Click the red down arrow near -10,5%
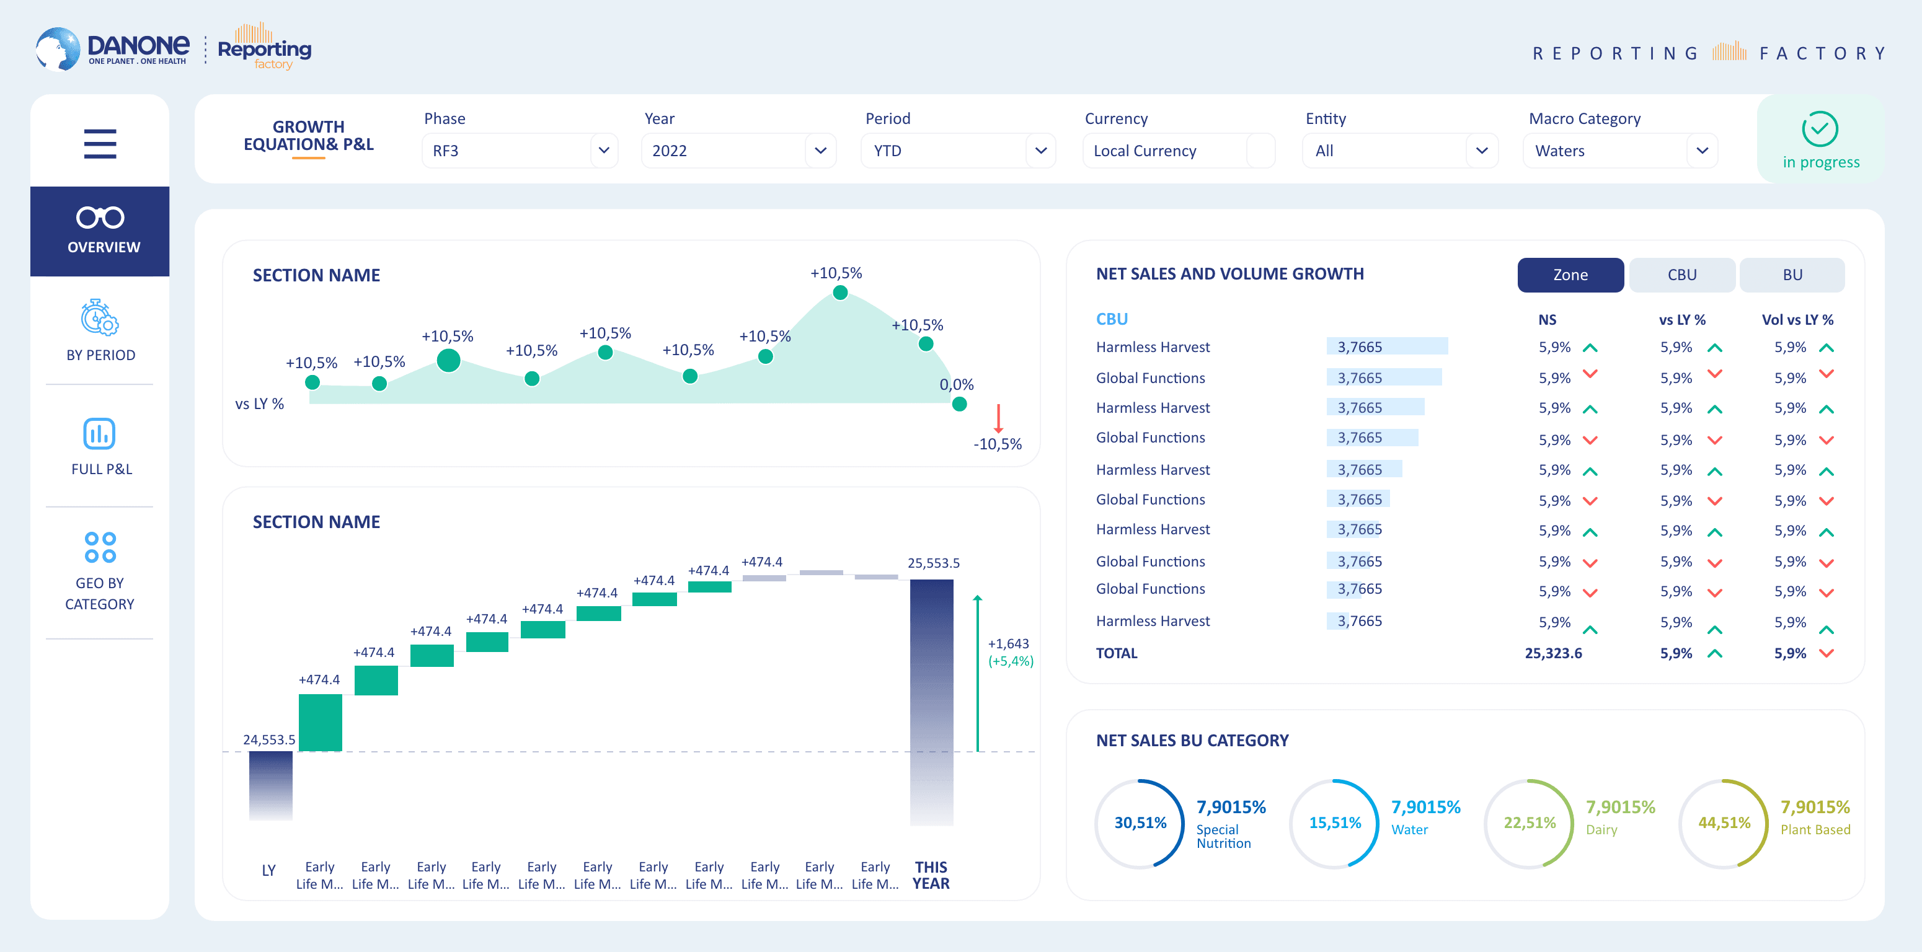 click(x=998, y=418)
